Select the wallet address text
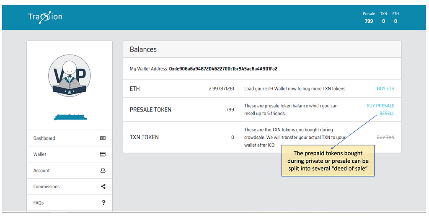Image resolution: width=429 pixels, height=221 pixels. [223, 69]
